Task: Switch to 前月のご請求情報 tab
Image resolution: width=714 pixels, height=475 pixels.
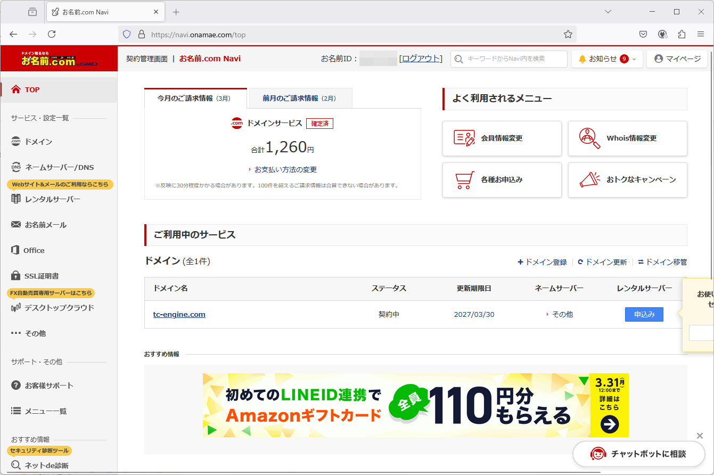Action: (x=300, y=98)
